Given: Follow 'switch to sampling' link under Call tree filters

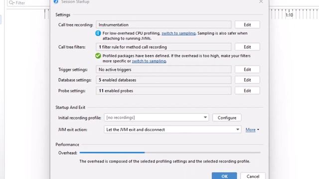Looking at the screenshot, I should coord(149,61).
